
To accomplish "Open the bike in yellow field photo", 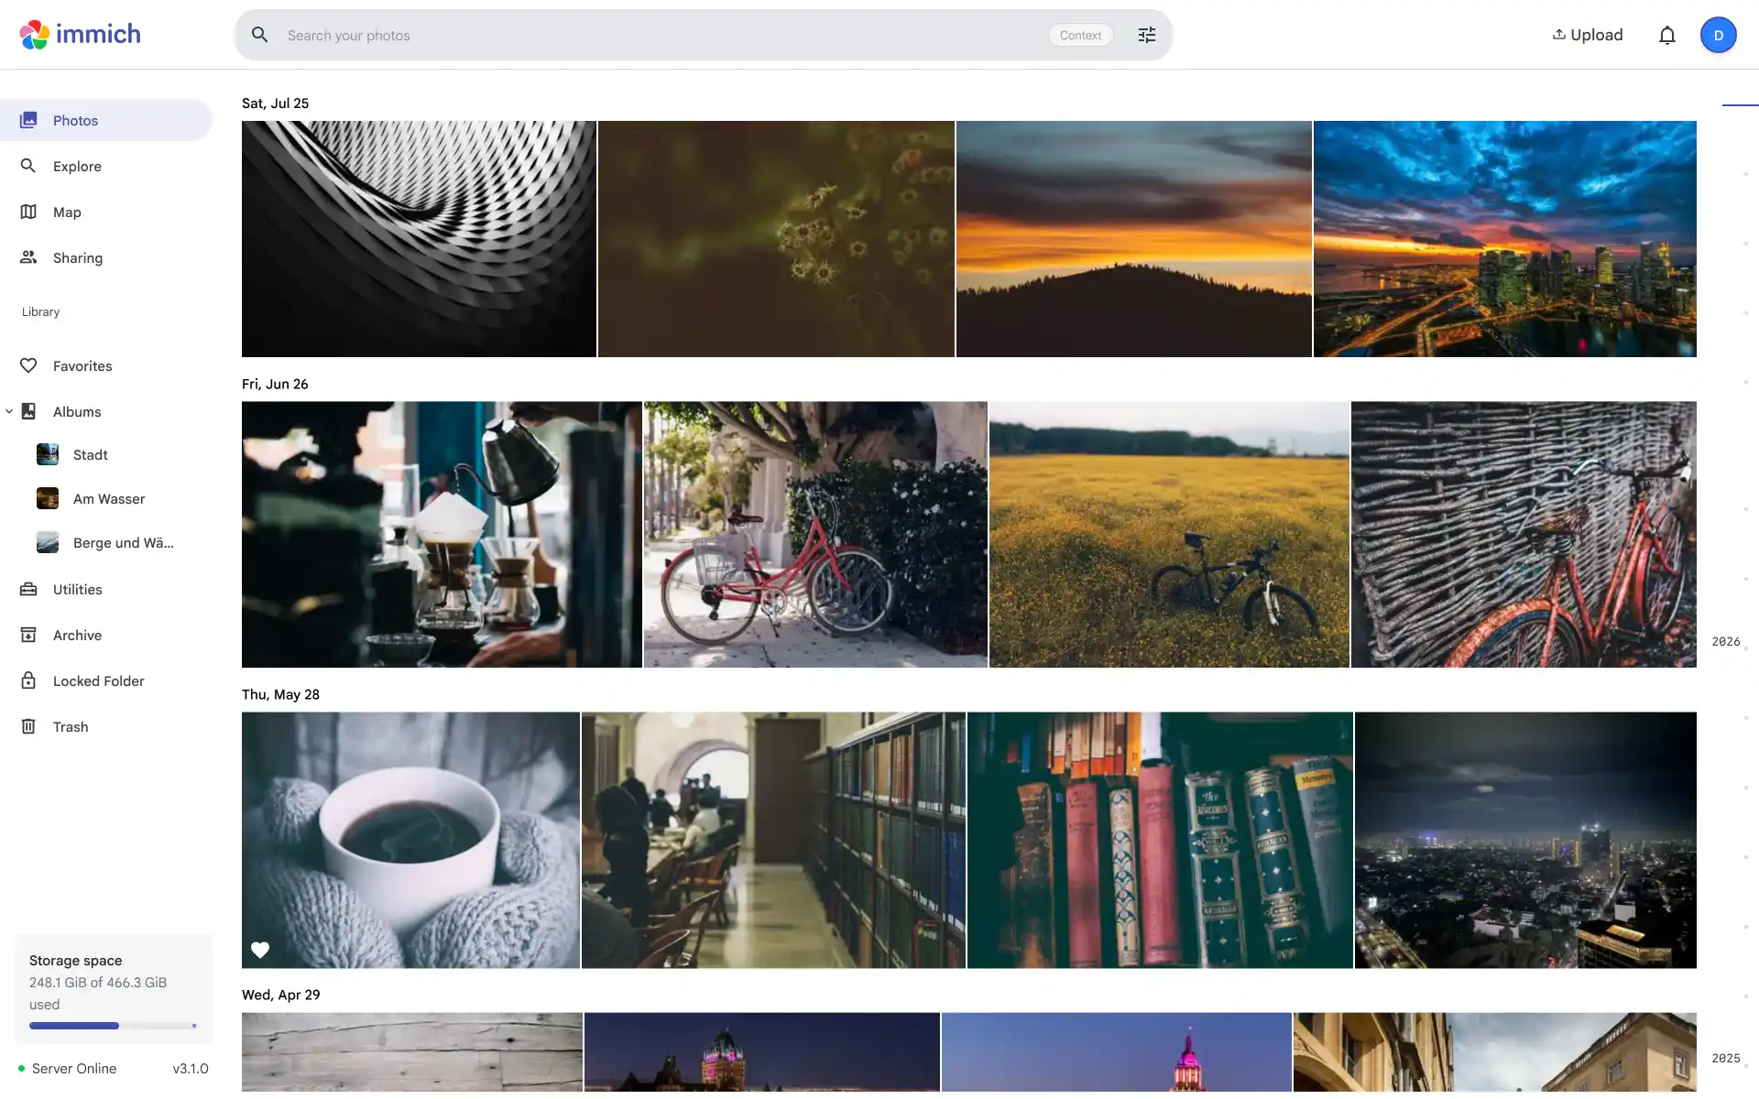I will tap(1169, 534).
